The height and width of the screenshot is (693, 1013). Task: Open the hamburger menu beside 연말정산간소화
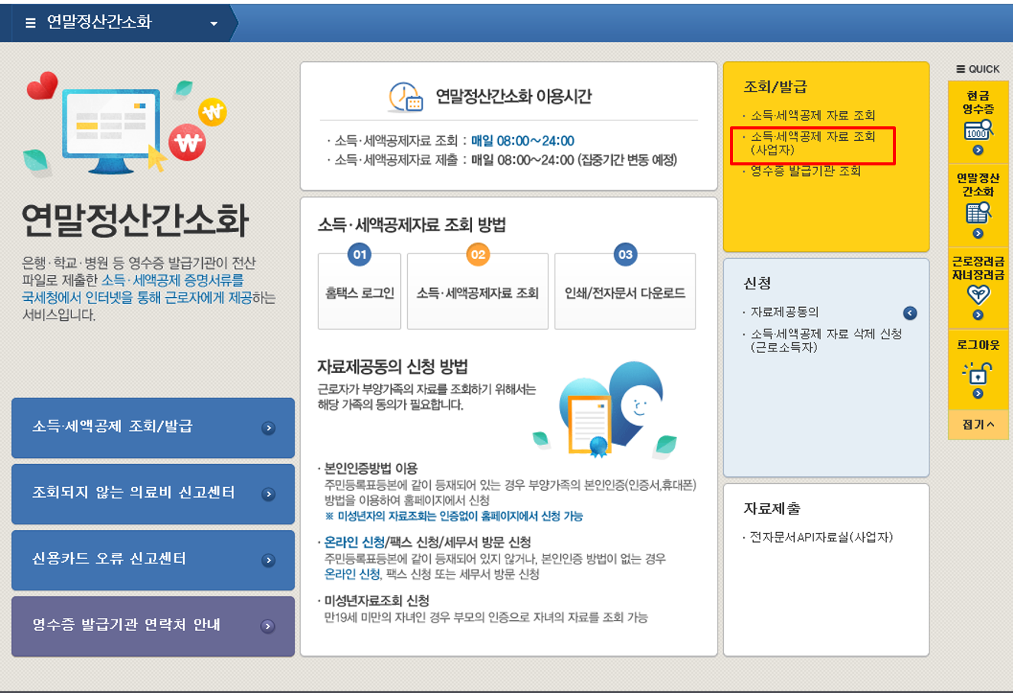click(31, 23)
